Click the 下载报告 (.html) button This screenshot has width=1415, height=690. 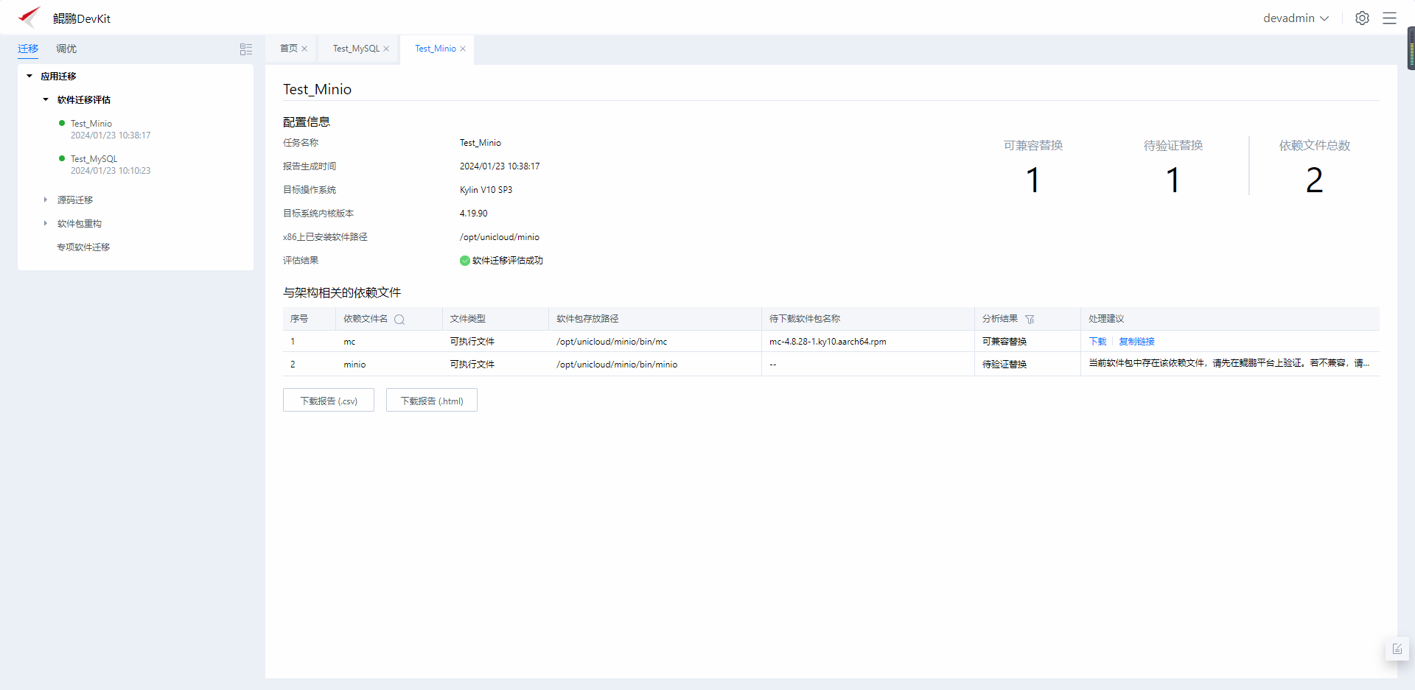tap(432, 401)
